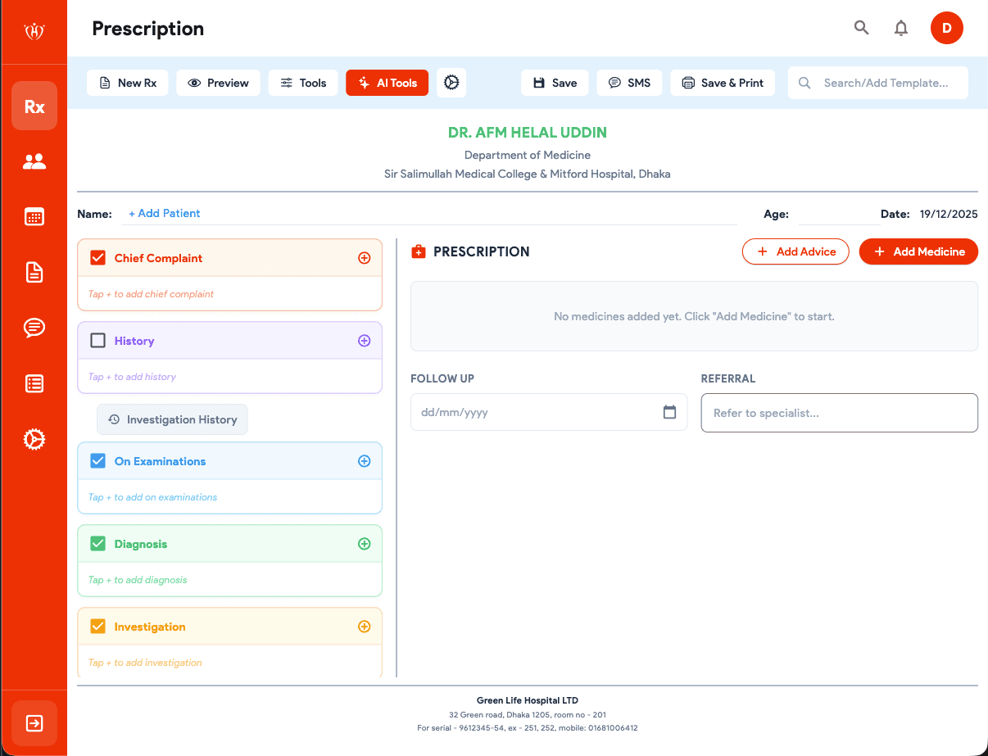Click the Add Patient link
988x756 pixels.
(x=164, y=213)
